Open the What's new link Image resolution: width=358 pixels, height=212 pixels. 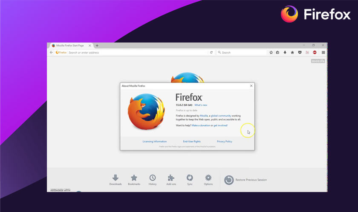pyautogui.click(x=201, y=105)
